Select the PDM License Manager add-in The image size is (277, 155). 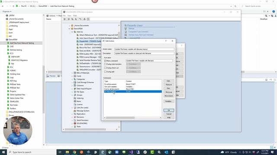click(x=90, y=57)
